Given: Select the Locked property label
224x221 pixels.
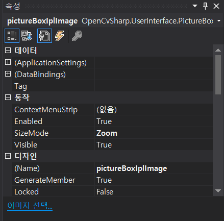Looking at the screenshot, I should coord(27,192).
